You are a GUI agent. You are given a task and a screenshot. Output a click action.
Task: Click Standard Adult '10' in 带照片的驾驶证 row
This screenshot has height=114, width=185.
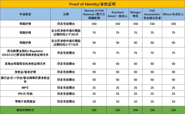pyautogui.click(x=117, y=101)
